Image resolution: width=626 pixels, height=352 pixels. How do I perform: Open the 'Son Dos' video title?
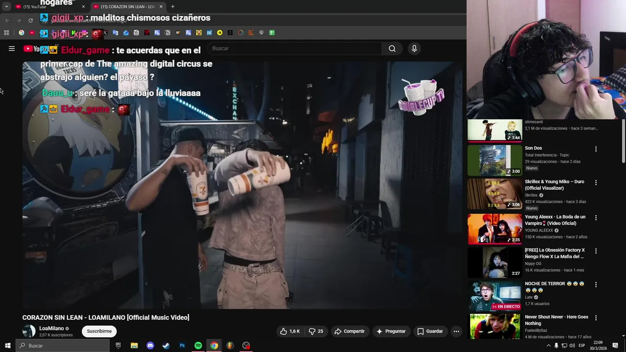(533, 148)
